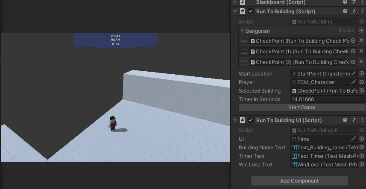Add new element to Bangunan list

362,31
